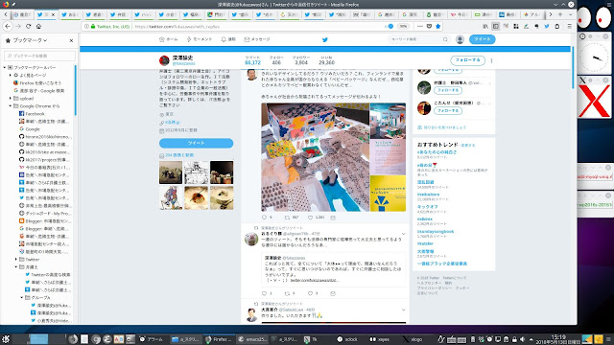Image resolution: width=614 pixels, height=345 pixels.
Task: Close the bookmarks sidebar
Action: tap(71, 40)
